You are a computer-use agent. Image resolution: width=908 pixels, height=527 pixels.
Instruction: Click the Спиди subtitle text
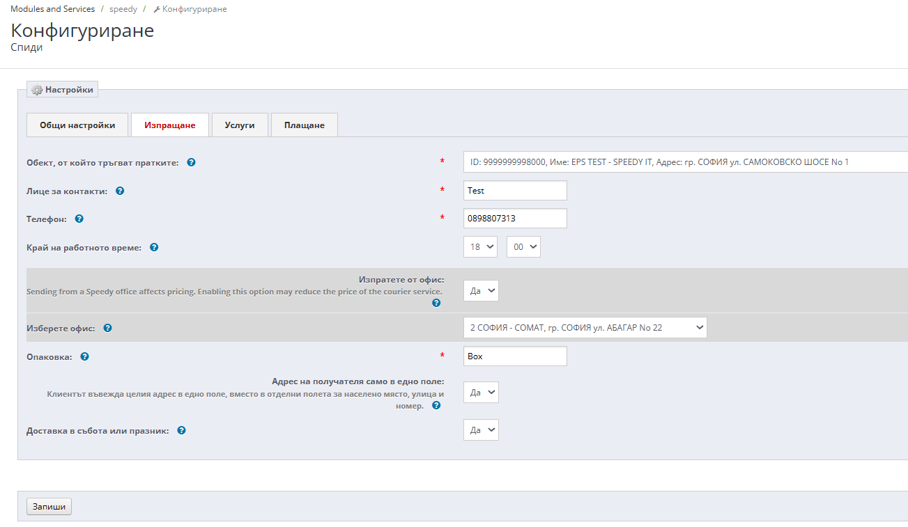coord(26,47)
